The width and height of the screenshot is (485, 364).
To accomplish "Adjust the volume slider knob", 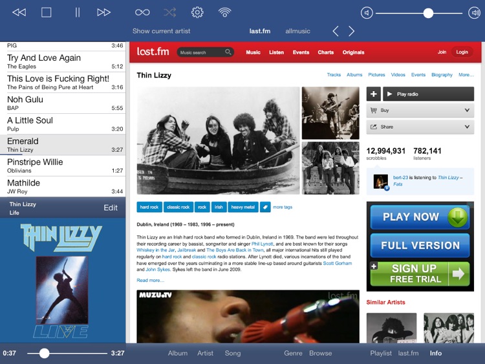I will pyautogui.click(x=428, y=13).
